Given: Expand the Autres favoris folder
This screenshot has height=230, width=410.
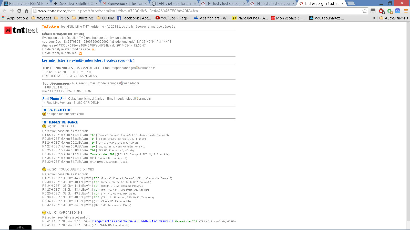Looking at the screenshot, I should (394, 18).
